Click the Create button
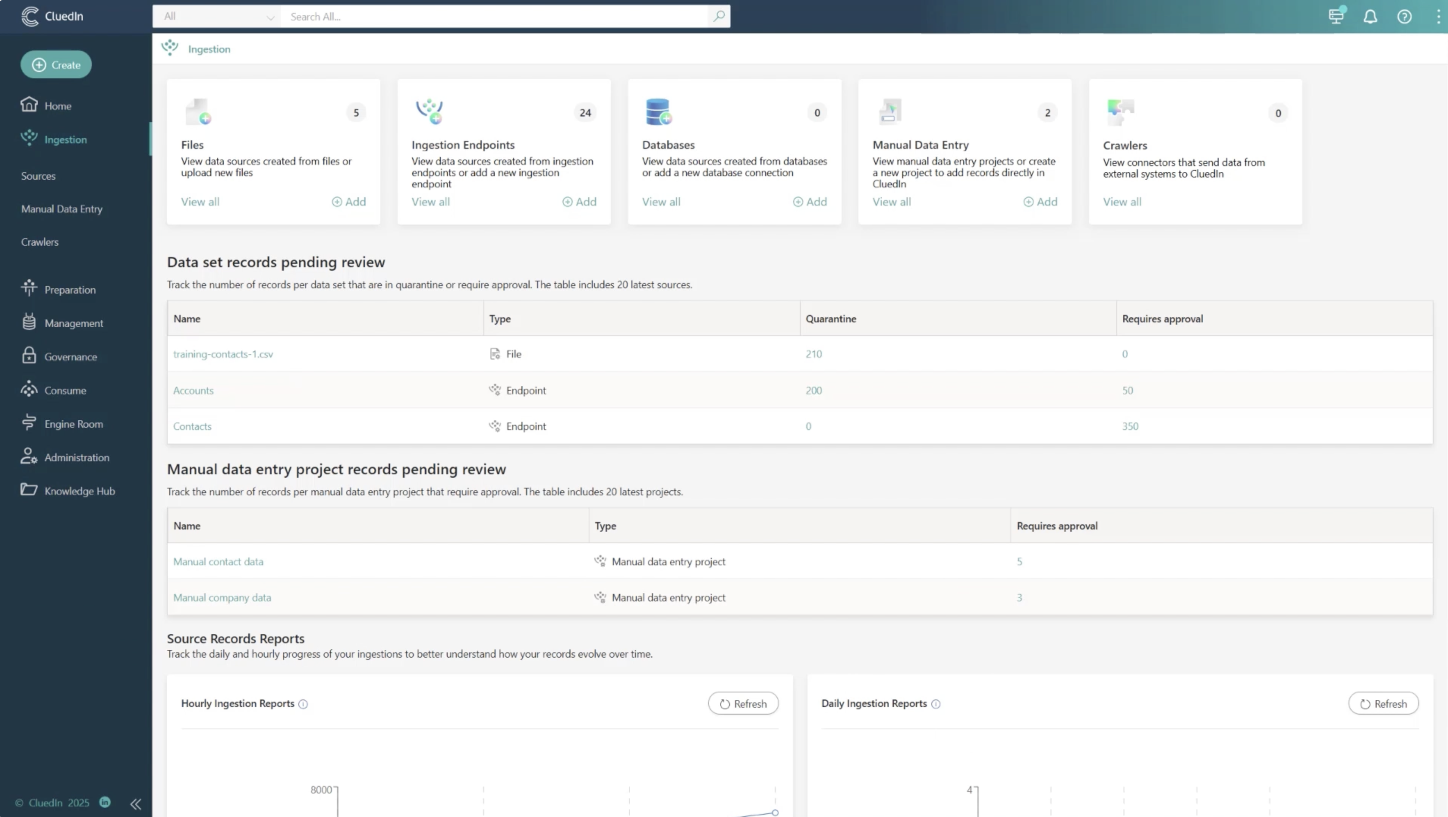The image size is (1448, 817). [x=56, y=64]
